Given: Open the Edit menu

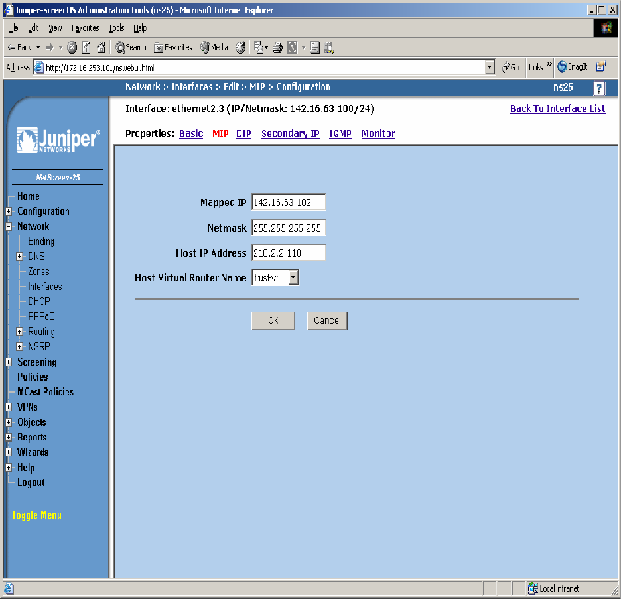Looking at the screenshot, I should point(33,28).
